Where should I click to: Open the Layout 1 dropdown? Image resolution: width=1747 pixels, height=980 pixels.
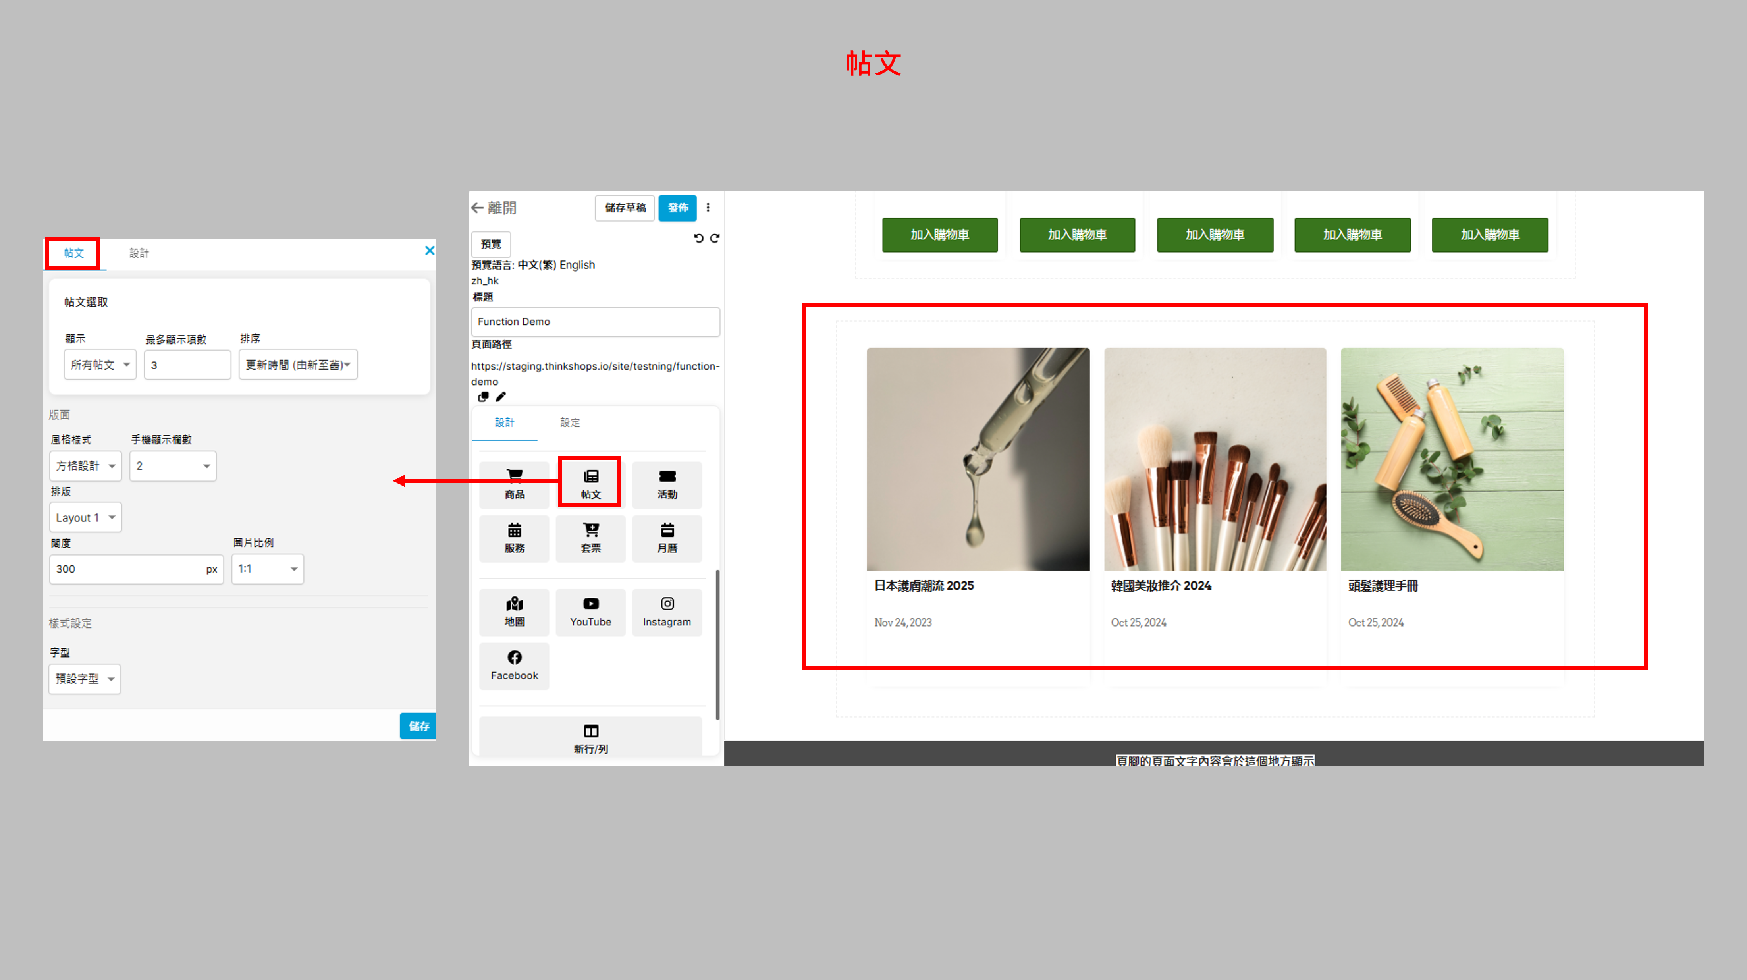click(x=85, y=517)
